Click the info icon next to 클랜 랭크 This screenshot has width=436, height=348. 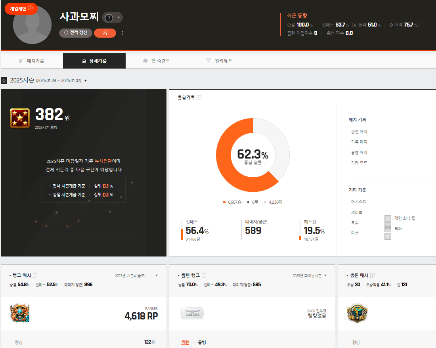pos(204,275)
